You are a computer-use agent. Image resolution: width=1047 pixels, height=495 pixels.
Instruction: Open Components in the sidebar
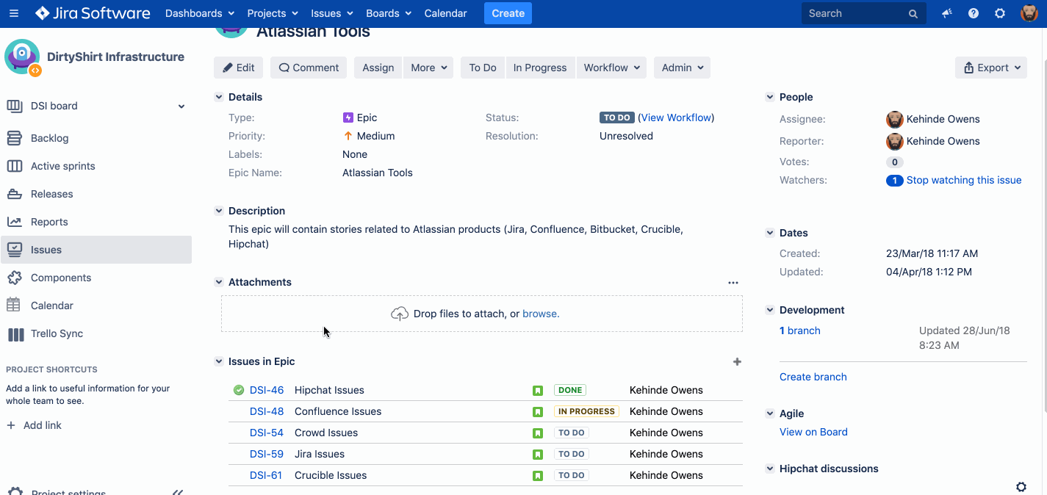coord(96,278)
